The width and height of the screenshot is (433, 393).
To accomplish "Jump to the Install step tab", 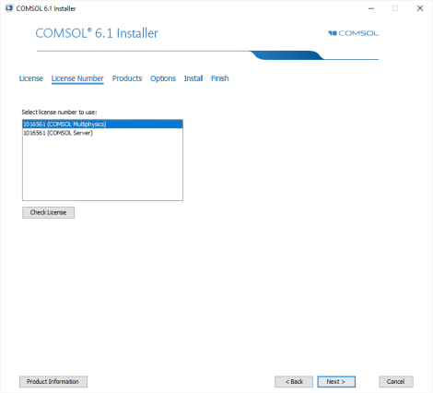I will pos(193,78).
